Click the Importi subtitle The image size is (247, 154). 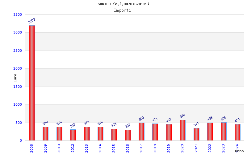click(x=122, y=10)
